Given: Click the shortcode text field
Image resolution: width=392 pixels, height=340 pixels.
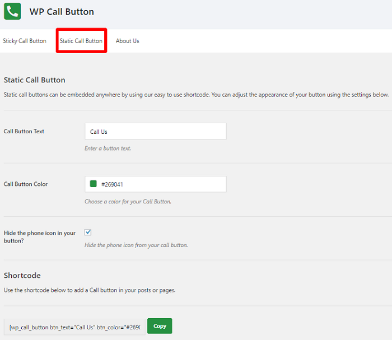Looking at the screenshot, I should pyautogui.click(x=74, y=327).
